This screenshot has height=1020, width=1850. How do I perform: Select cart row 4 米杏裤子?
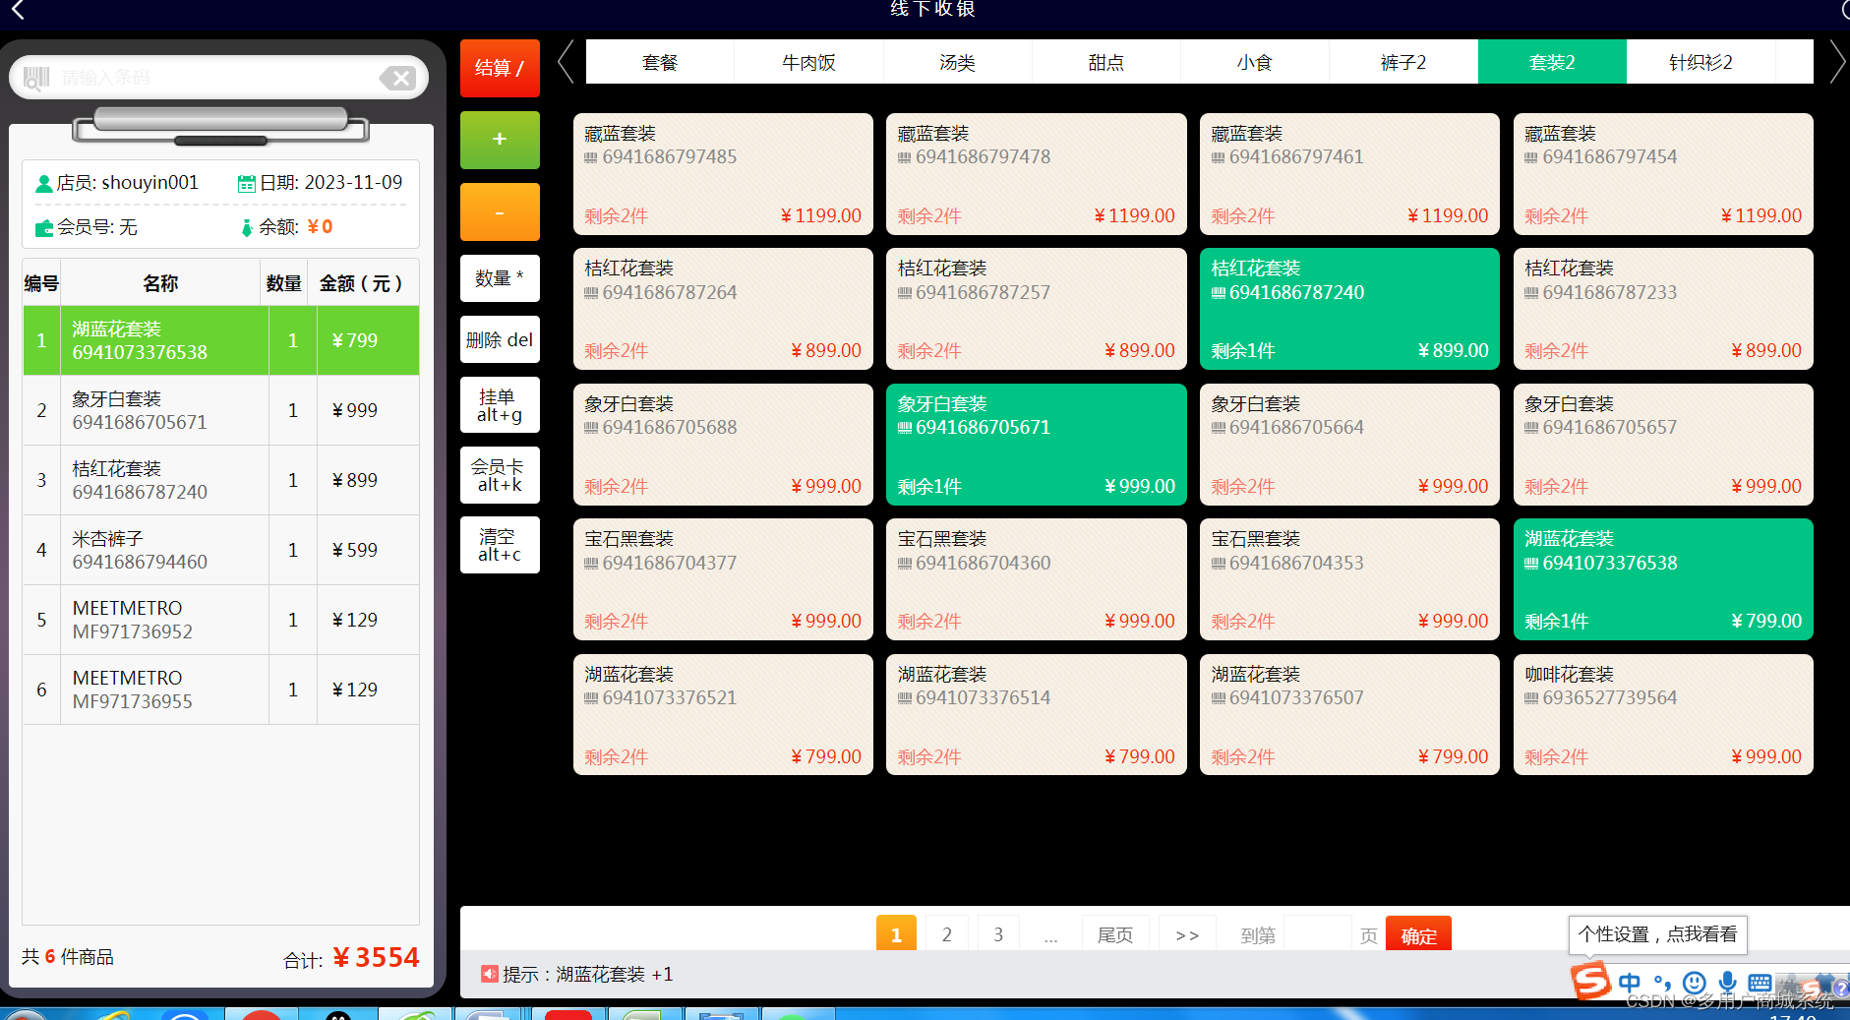pos(221,550)
